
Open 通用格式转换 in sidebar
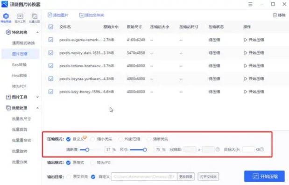click(23, 43)
